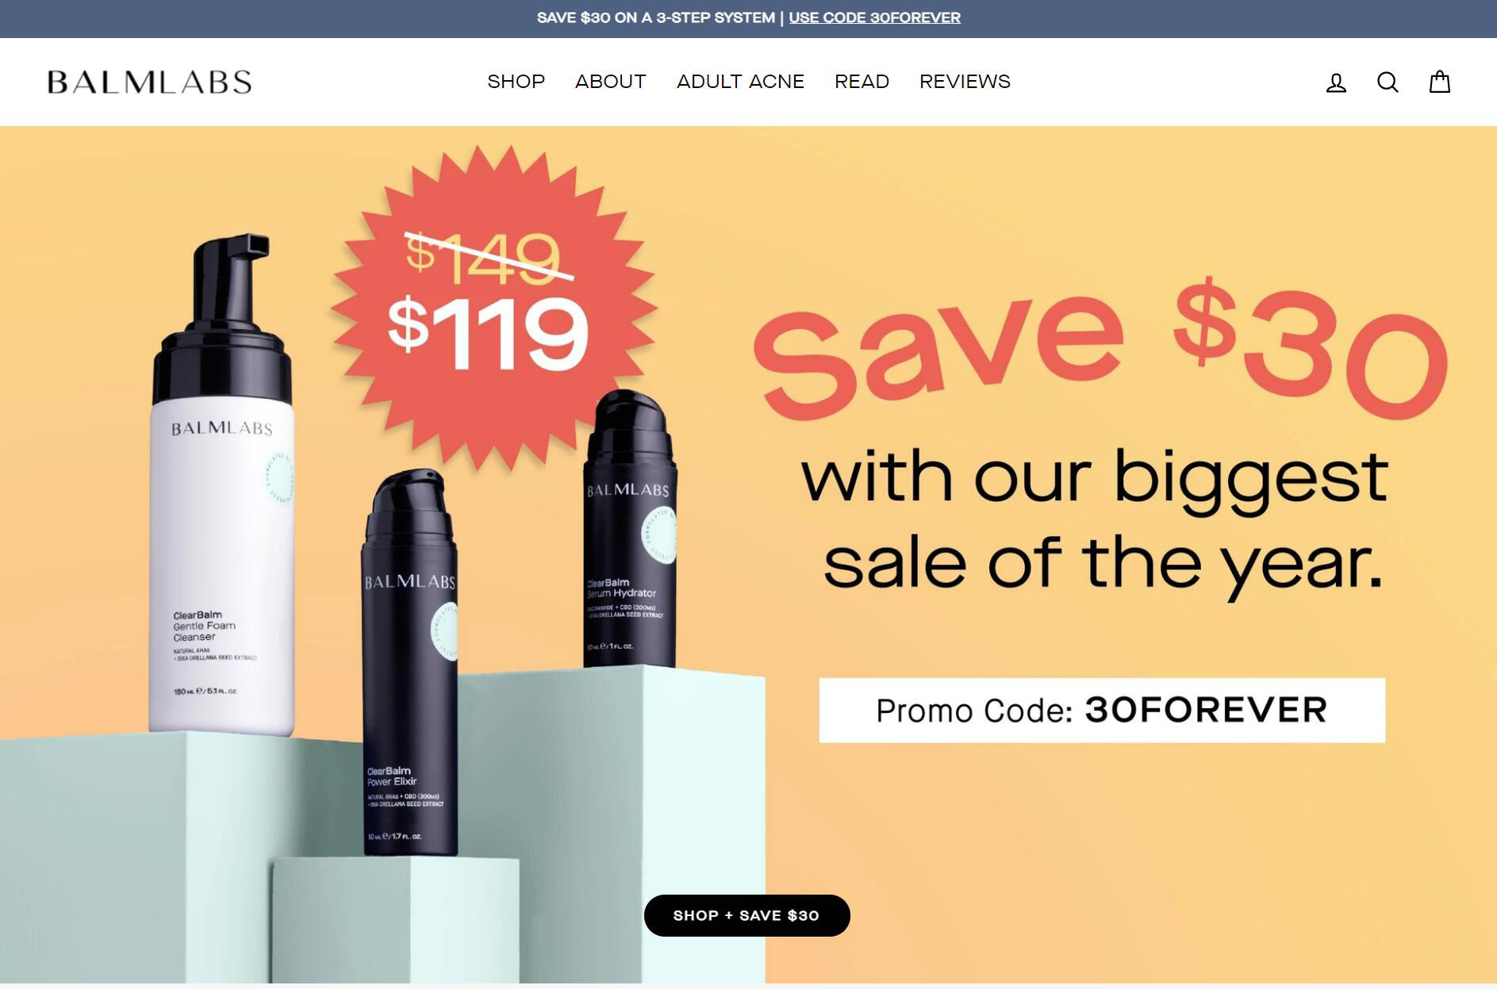The image size is (1497, 989).
Task: Open the ABOUT menu item
Action: [x=611, y=82]
